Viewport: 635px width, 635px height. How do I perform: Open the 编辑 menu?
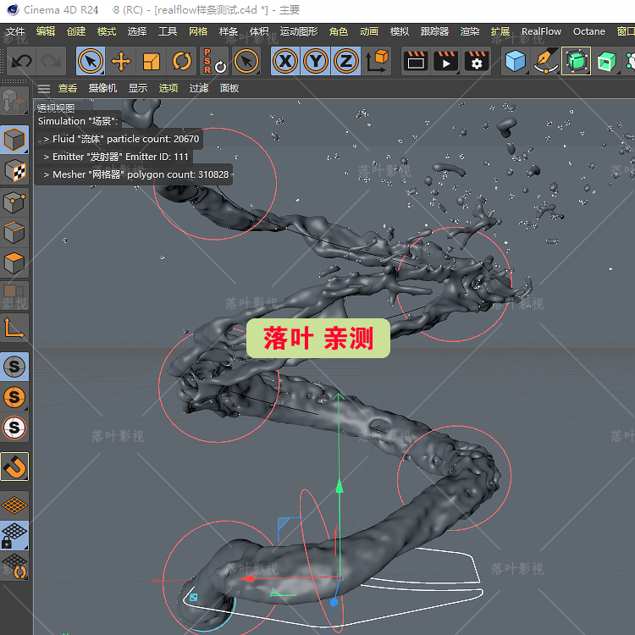(x=46, y=31)
